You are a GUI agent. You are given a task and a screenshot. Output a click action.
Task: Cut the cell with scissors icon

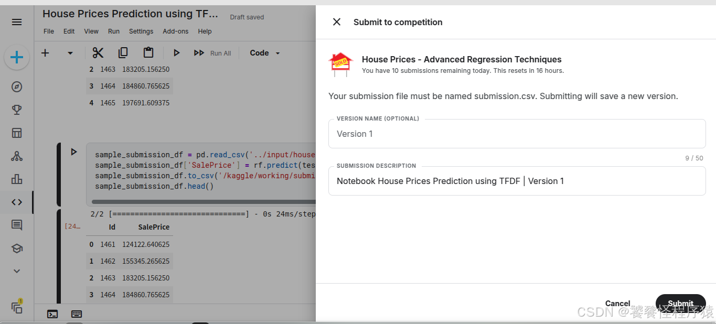pyautogui.click(x=98, y=52)
